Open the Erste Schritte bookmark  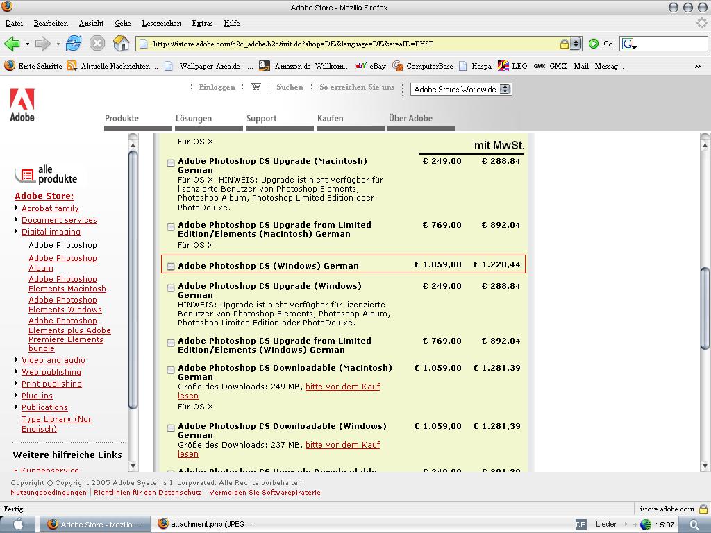pyautogui.click(x=33, y=66)
